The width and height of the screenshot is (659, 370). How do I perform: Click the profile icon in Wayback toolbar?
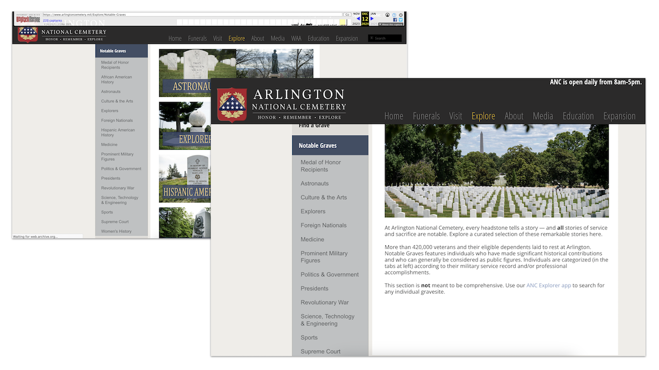(x=387, y=15)
